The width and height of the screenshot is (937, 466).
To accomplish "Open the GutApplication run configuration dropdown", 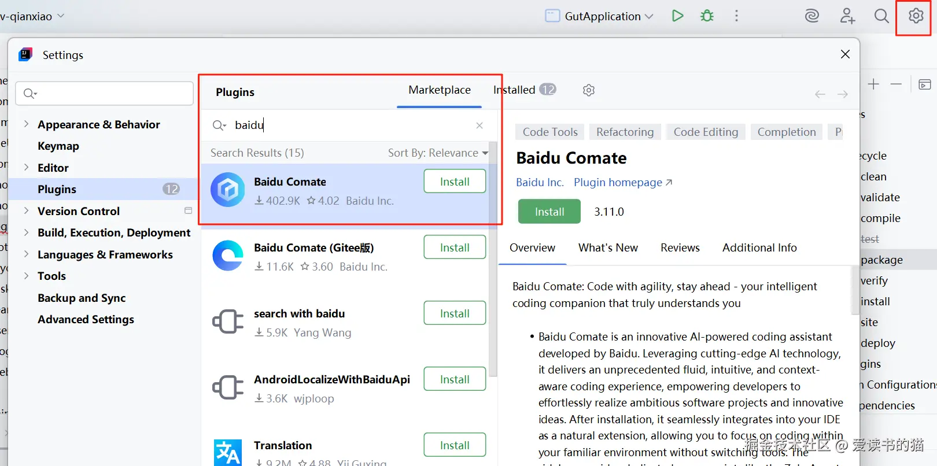I will [599, 16].
